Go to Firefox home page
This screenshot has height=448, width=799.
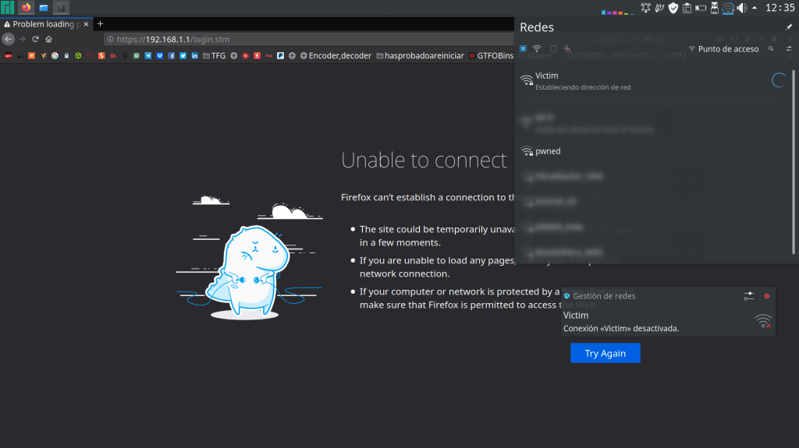48,39
